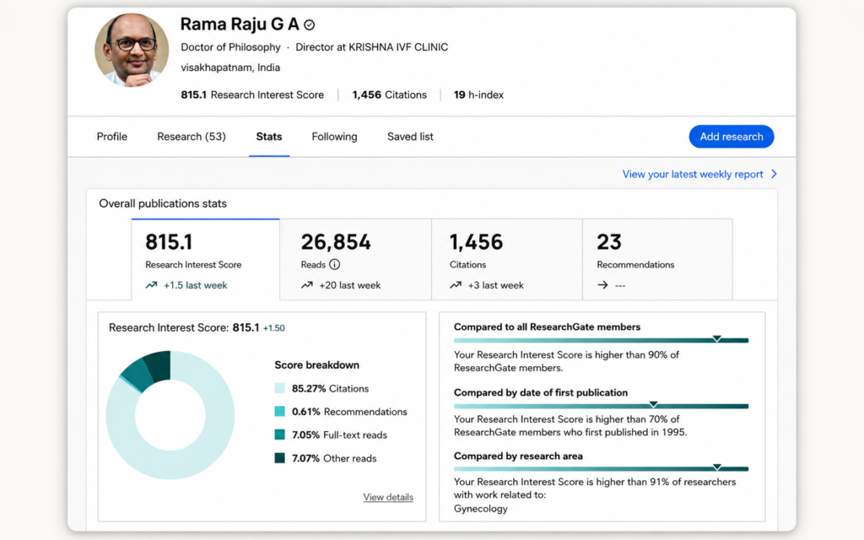Screen dimensions: 864x540
Task: Select the 26,854 Reads card
Action: point(356,260)
